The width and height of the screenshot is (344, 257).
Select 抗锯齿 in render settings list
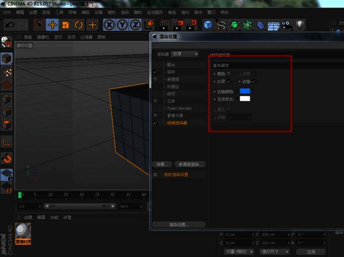pyautogui.click(x=173, y=86)
